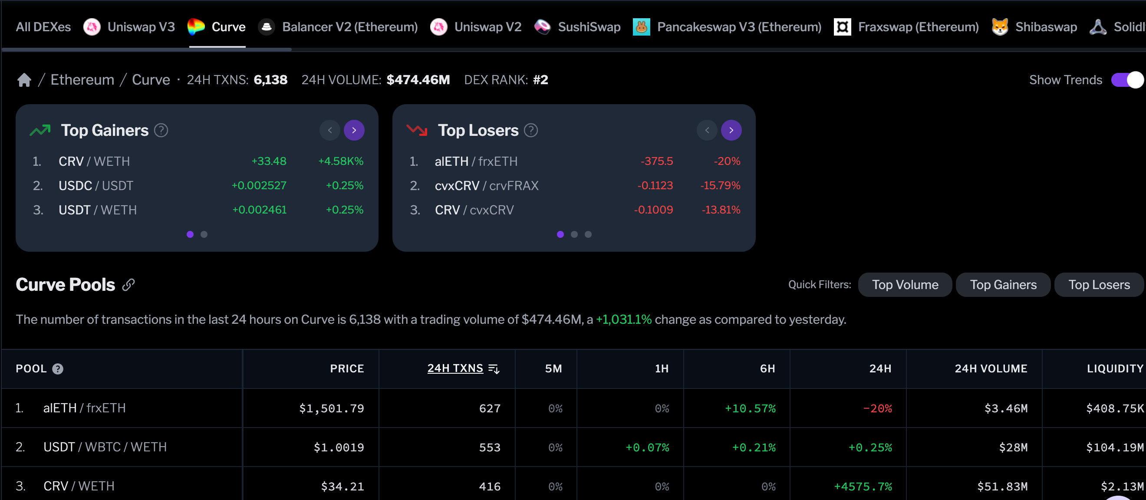Click previous arrow in Top Losers card
Viewport: 1146px width, 500px height.
707,130
